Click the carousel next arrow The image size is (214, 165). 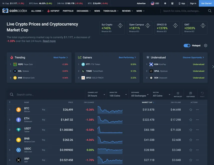click(x=213, y=67)
